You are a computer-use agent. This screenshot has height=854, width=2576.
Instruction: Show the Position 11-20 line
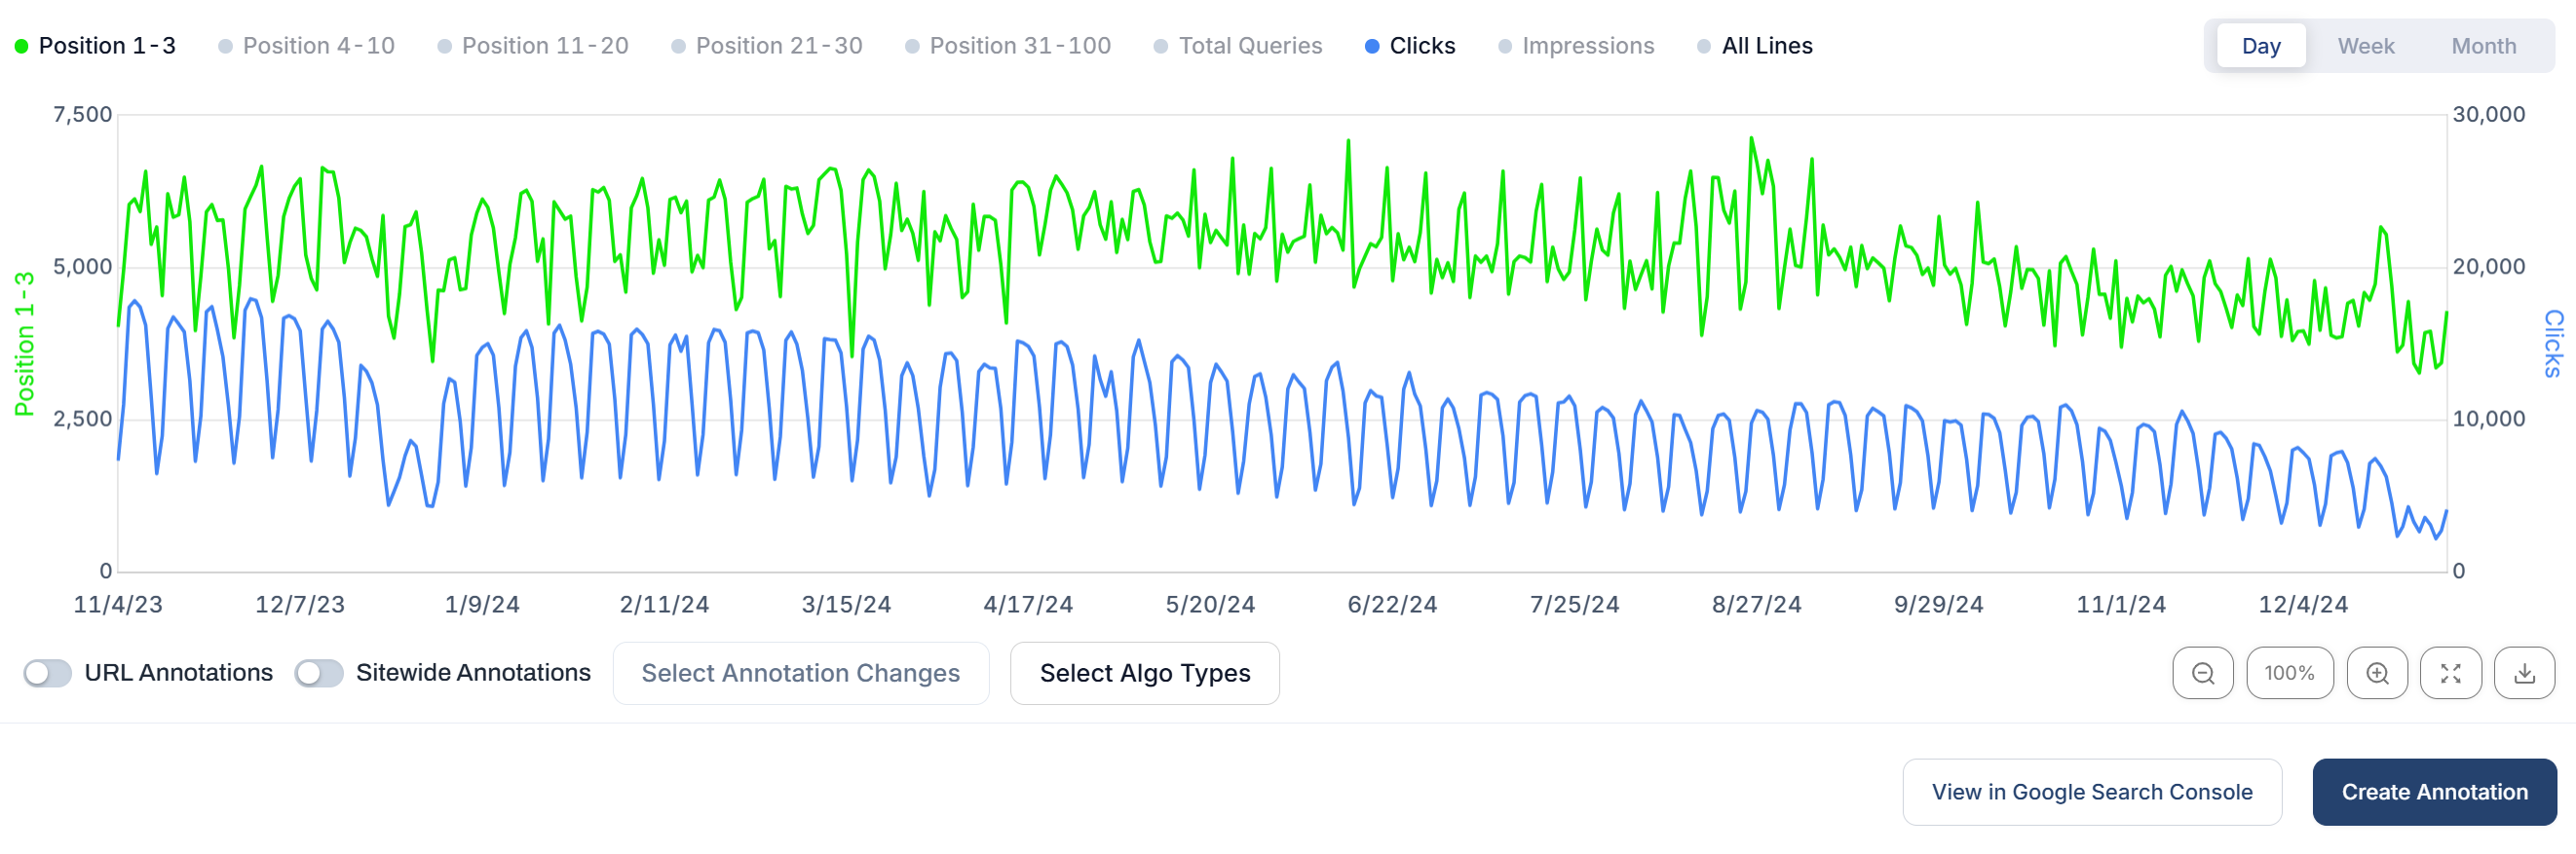[533, 46]
